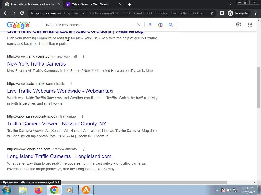The image size is (261, 195).
Task: Clear the search box text
Action: (138, 25)
